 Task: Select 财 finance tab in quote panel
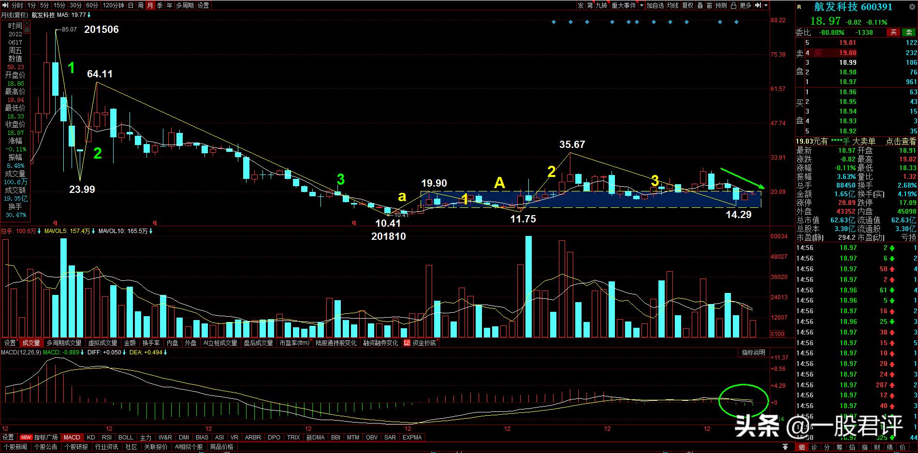[877, 447]
